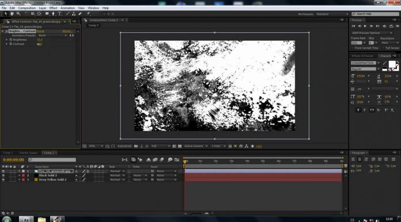Reset the Brightness & Contrast effect
Image resolution: width=401 pixels, height=222 pixels.
coord(40,31)
